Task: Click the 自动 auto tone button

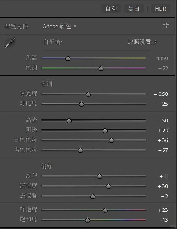Action: point(111,9)
